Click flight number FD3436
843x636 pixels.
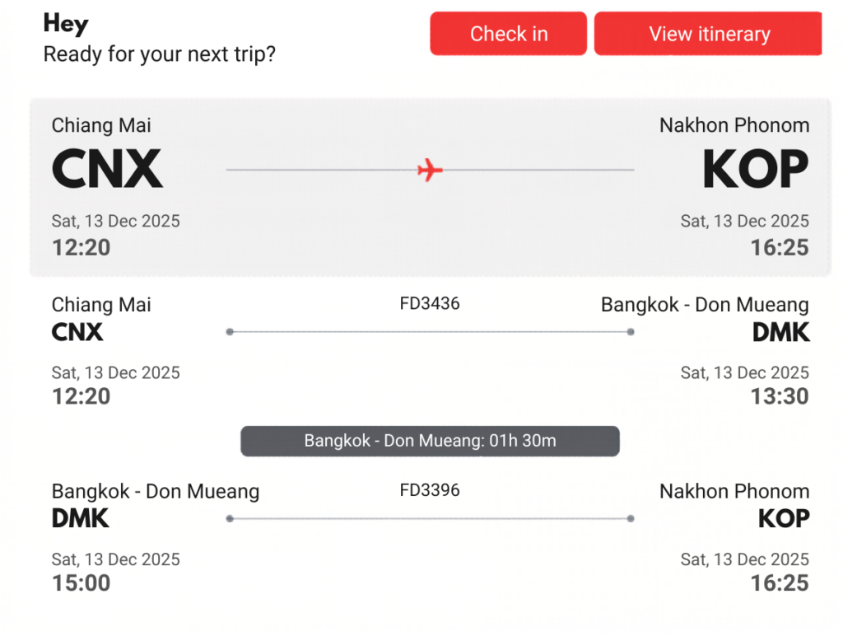point(430,304)
